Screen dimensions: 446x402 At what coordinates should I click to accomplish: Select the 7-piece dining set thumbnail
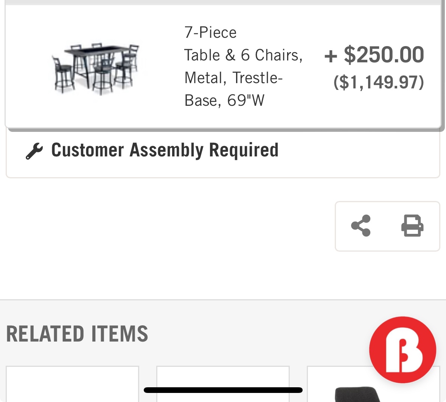pyautogui.click(x=95, y=68)
